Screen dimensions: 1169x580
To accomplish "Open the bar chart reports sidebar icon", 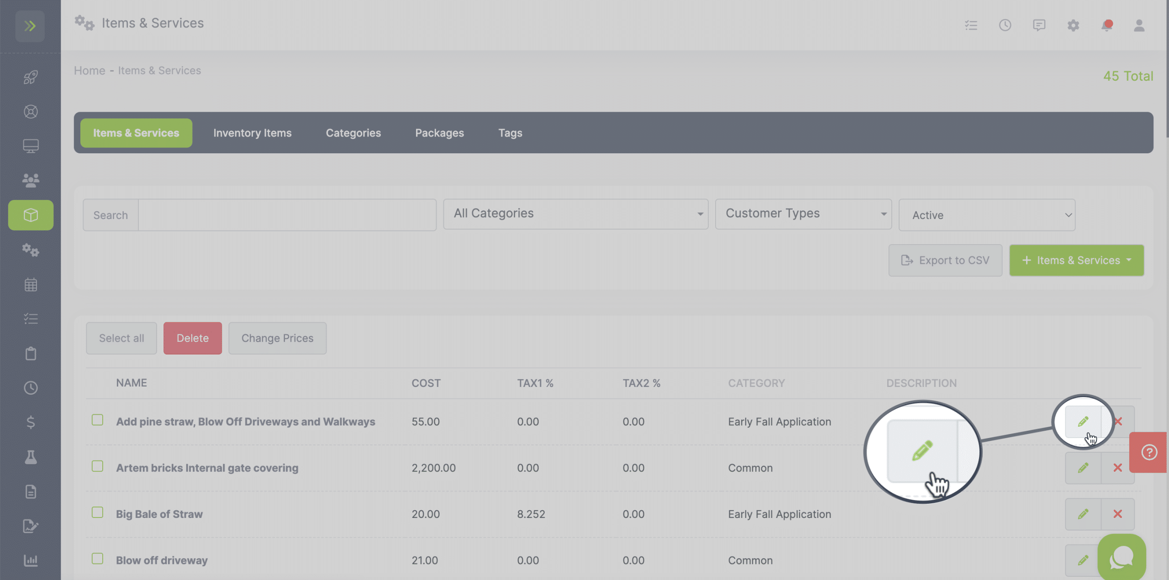I will tap(31, 560).
